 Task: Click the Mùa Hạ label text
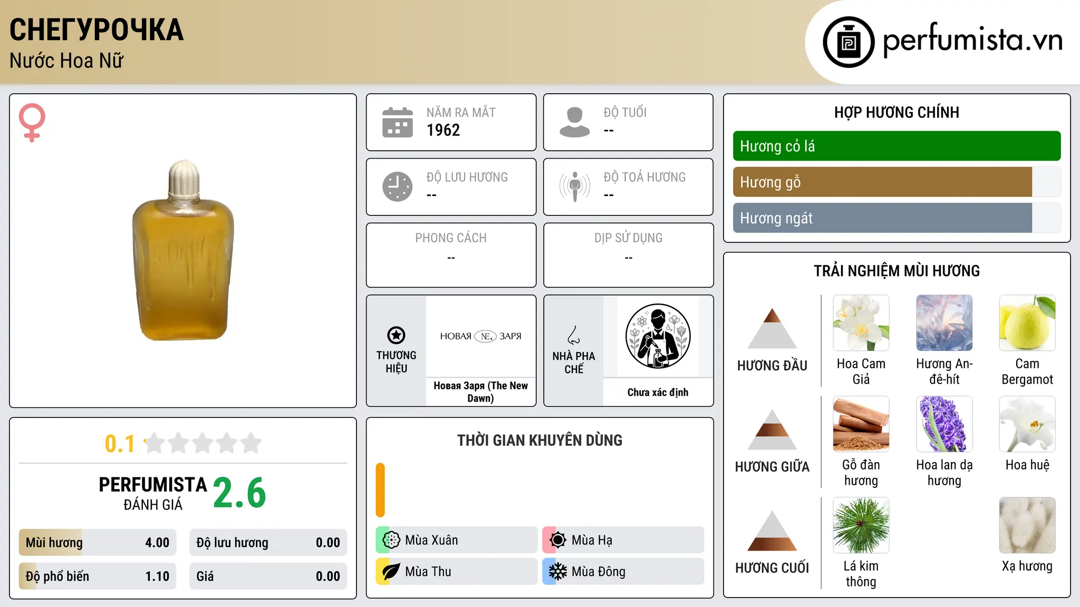click(x=592, y=540)
